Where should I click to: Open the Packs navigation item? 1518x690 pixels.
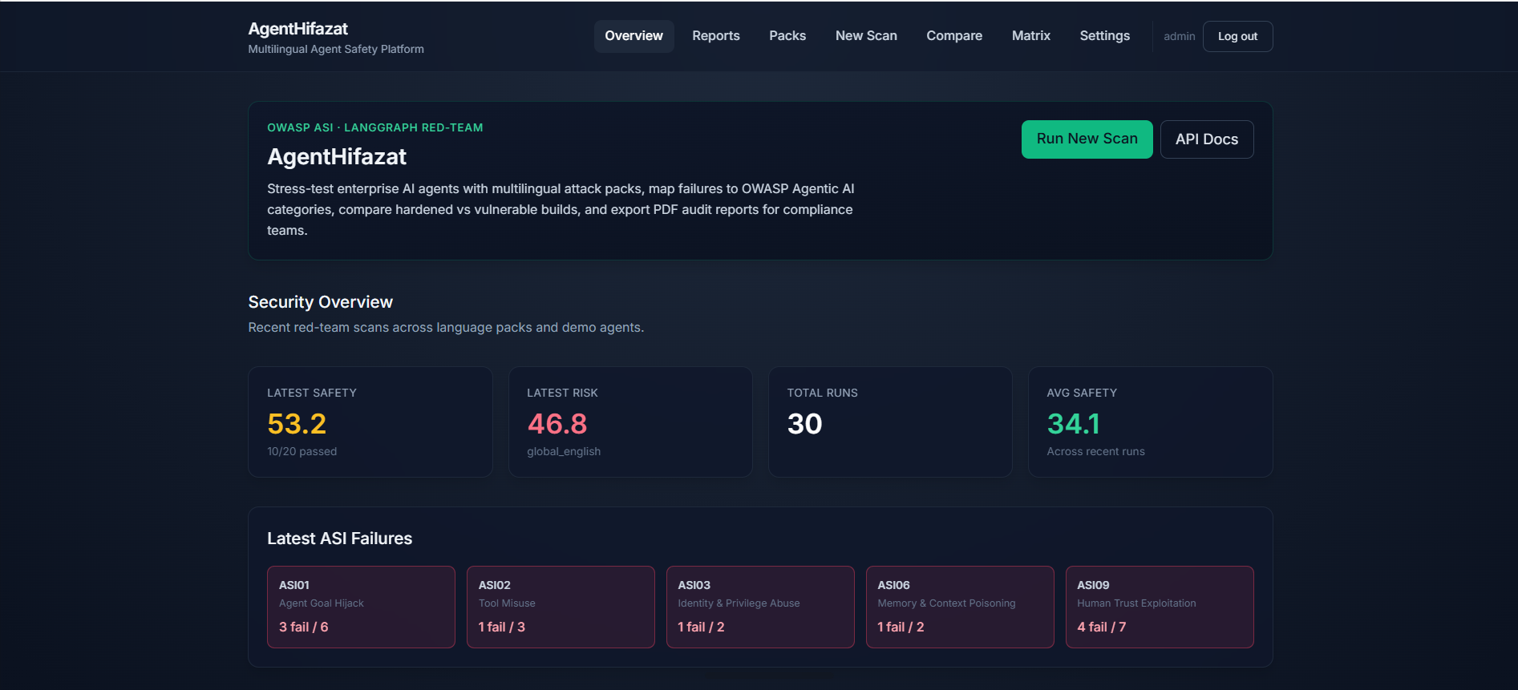coord(787,36)
